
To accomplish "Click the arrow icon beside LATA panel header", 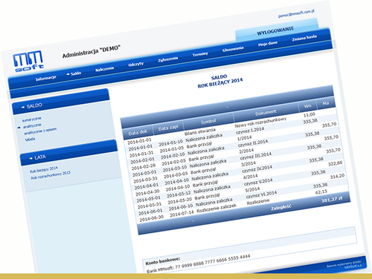I will click(x=31, y=158).
